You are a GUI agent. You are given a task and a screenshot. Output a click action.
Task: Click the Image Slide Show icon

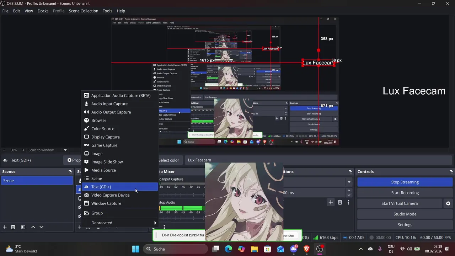pos(86,162)
